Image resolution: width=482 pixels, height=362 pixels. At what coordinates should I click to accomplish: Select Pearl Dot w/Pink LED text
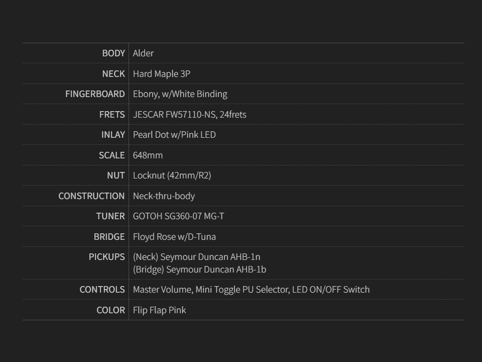[174, 135]
